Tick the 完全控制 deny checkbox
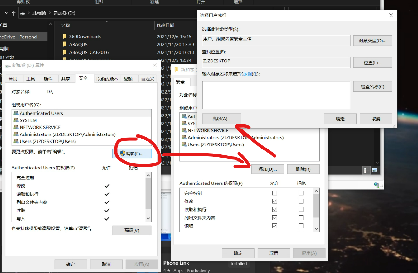The image size is (418, 273). pos(301,193)
